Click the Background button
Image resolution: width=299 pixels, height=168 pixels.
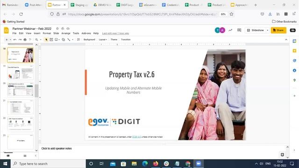89,40
